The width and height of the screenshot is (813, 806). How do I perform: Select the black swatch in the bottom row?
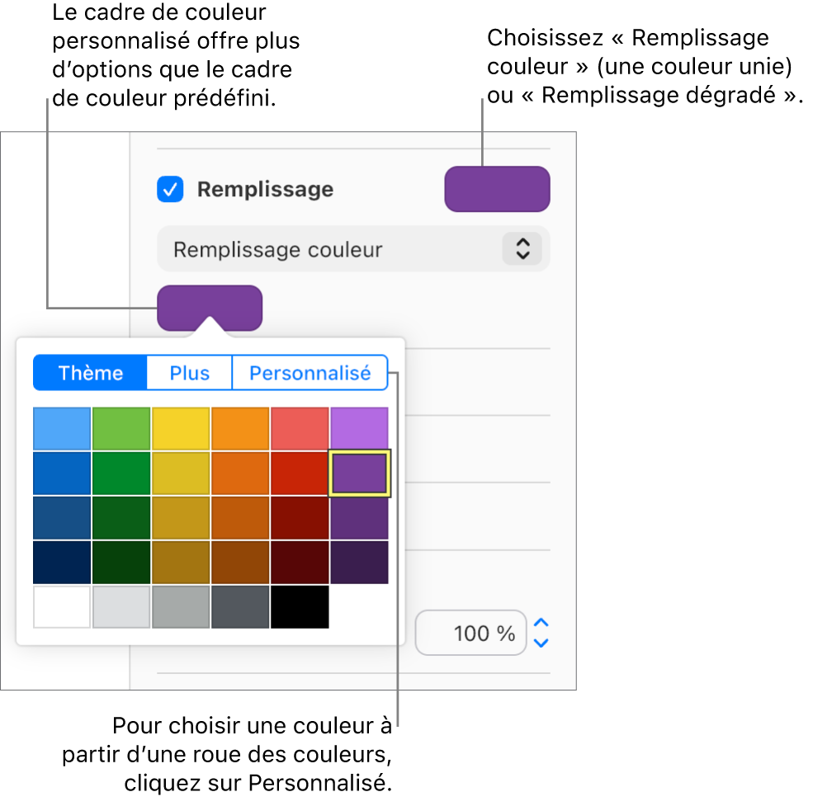click(x=300, y=607)
